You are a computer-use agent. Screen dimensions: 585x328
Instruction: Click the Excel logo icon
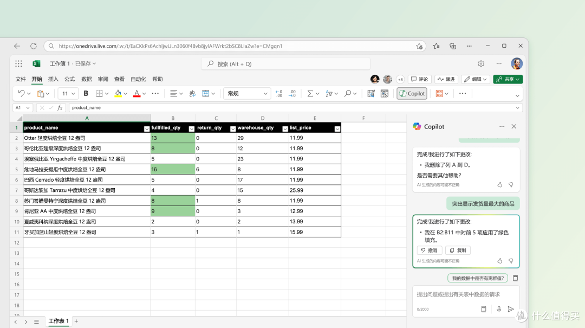[36, 64]
